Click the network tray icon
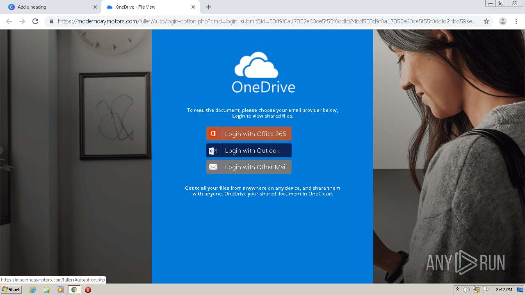525x295 pixels. coord(476,290)
